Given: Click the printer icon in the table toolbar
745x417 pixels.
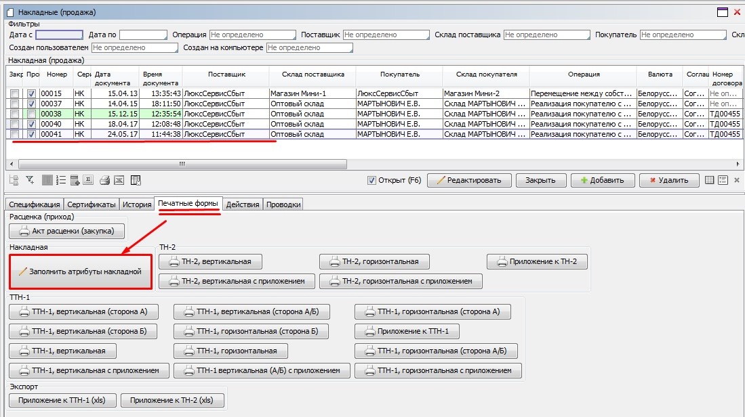Looking at the screenshot, I should click(x=104, y=180).
